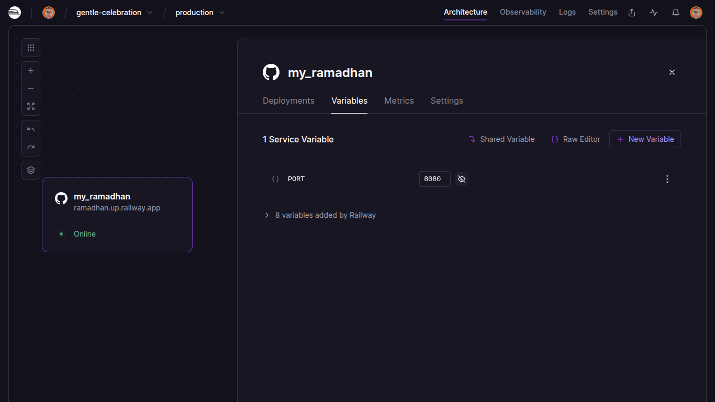The width and height of the screenshot is (715, 402).
Task: Add a Shared Variable
Action: pos(501,139)
